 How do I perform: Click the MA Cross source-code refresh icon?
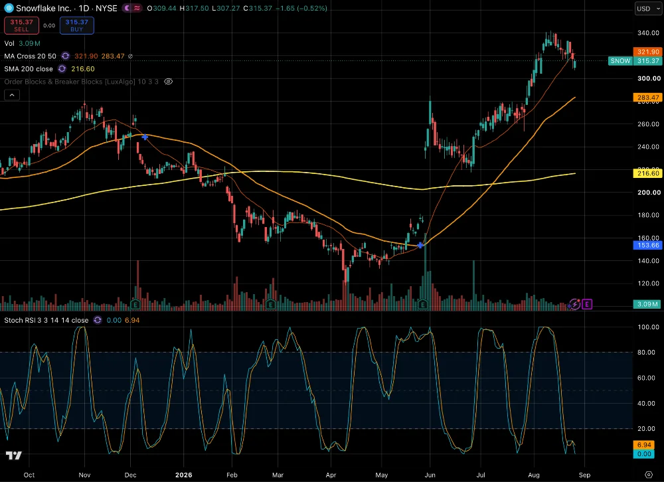coord(65,56)
